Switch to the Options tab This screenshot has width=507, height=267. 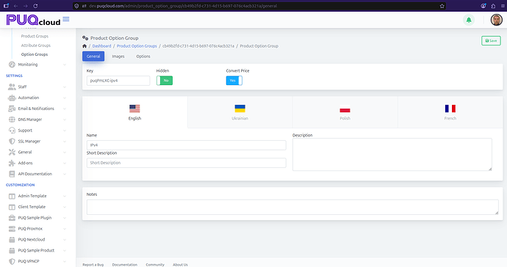(143, 56)
